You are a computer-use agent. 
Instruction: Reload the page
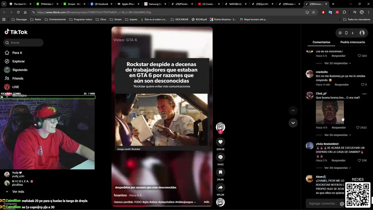coord(18,12)
